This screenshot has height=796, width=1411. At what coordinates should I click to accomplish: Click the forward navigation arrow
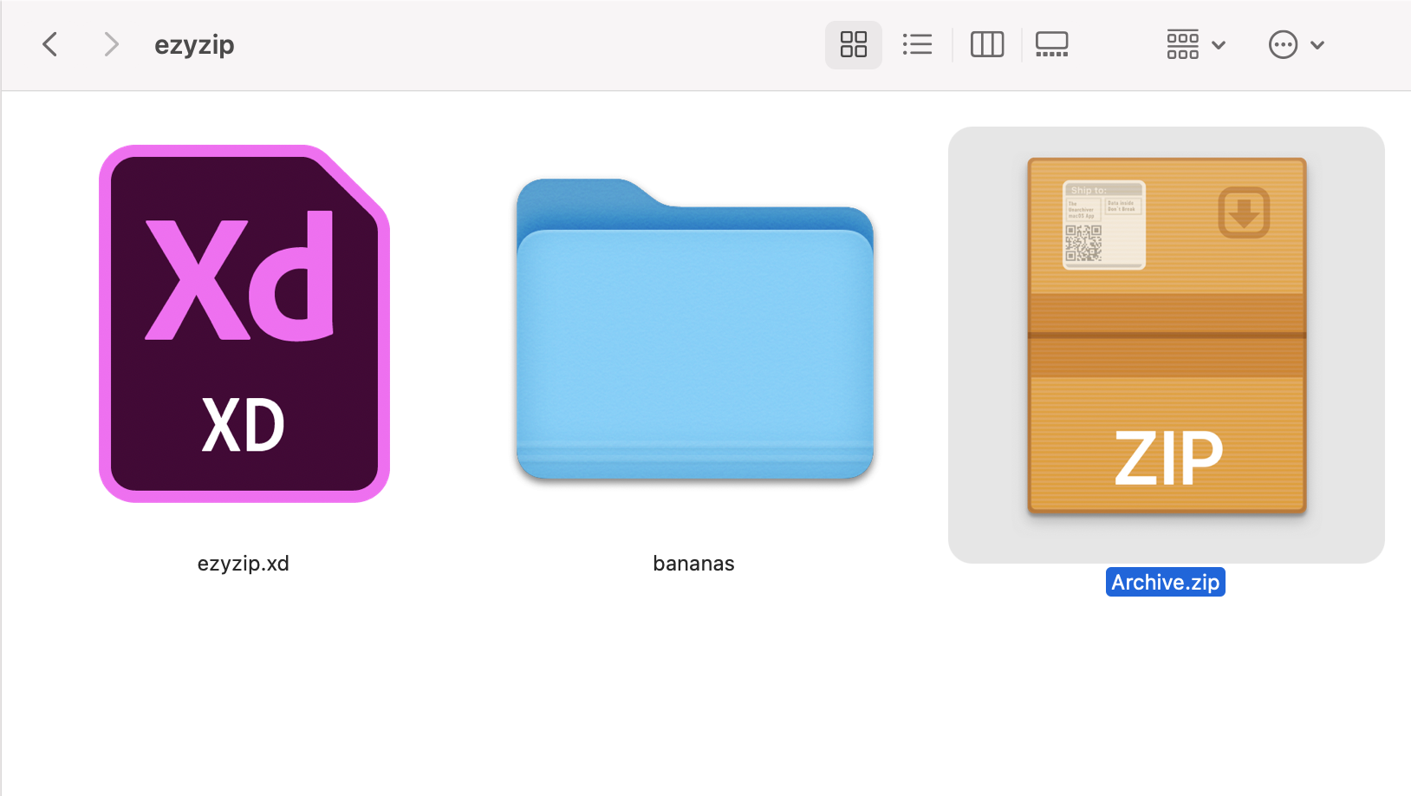click(x=110, y=44)
